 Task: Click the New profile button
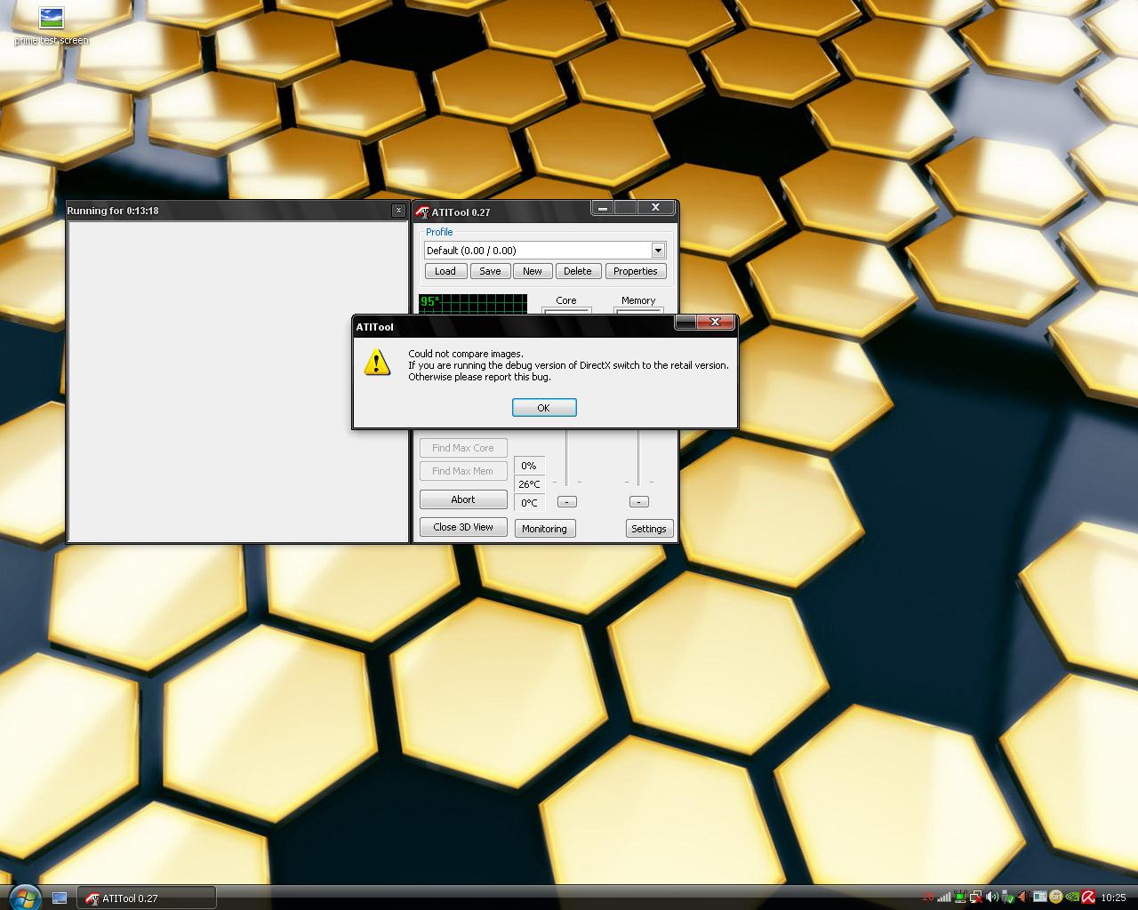[533, 271]
